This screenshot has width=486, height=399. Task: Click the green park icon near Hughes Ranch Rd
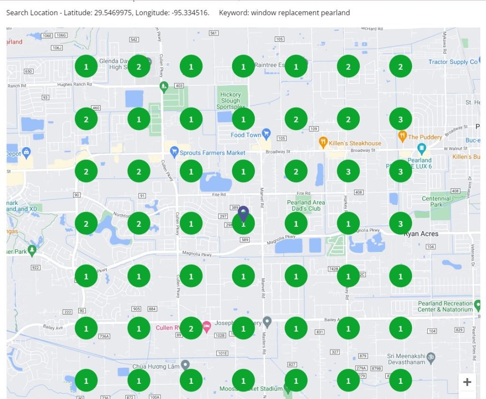164,86
